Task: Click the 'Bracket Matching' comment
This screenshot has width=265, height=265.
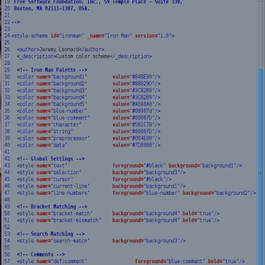Action: click(52, 207)
